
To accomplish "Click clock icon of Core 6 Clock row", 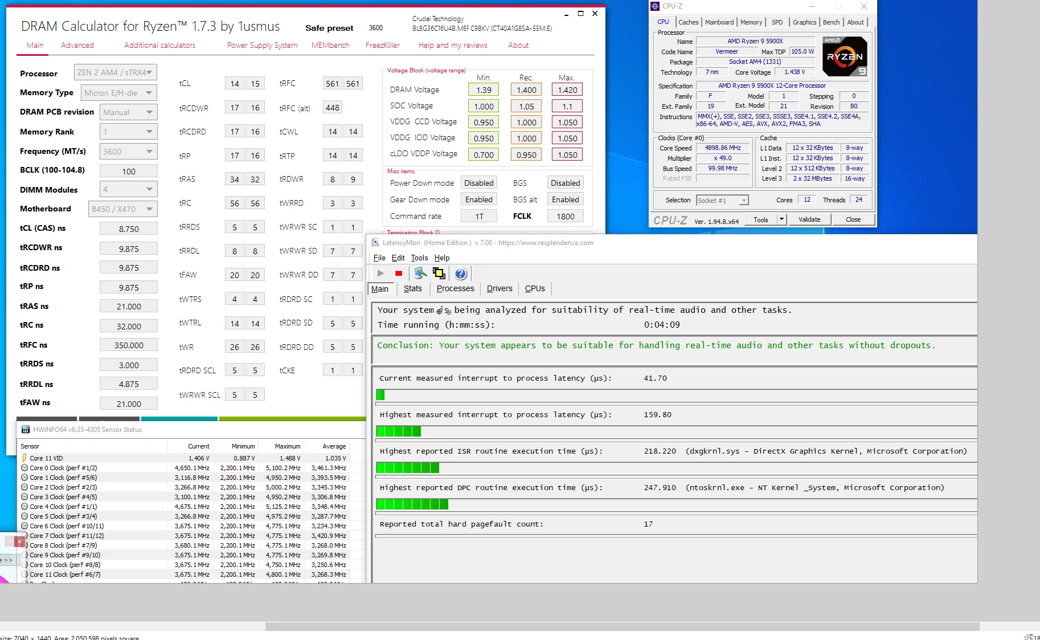I will point(24,526).
